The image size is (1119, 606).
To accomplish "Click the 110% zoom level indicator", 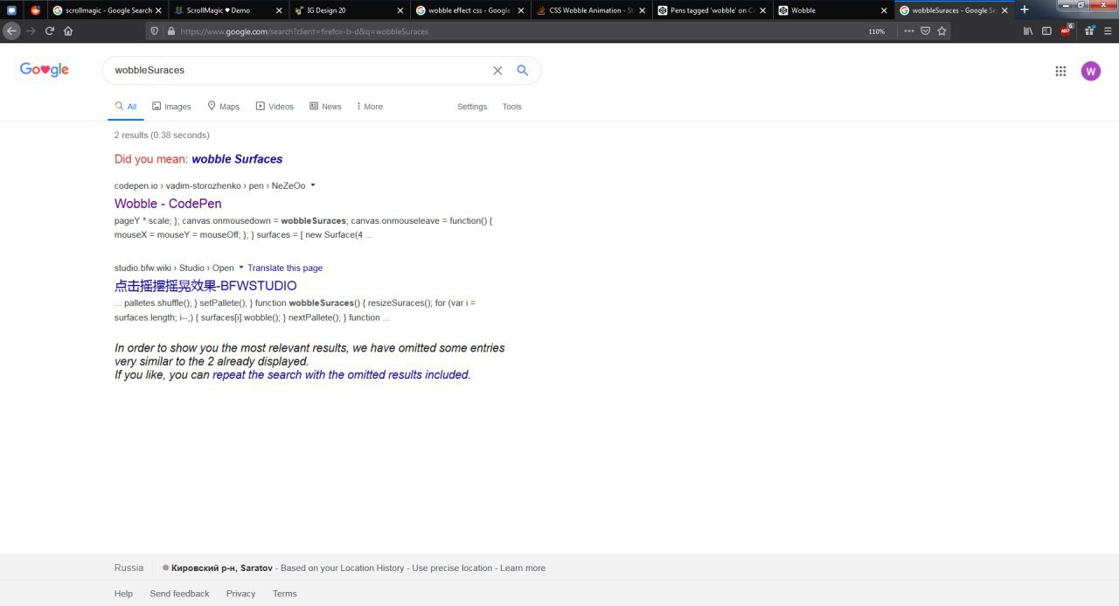I will 876,31.
